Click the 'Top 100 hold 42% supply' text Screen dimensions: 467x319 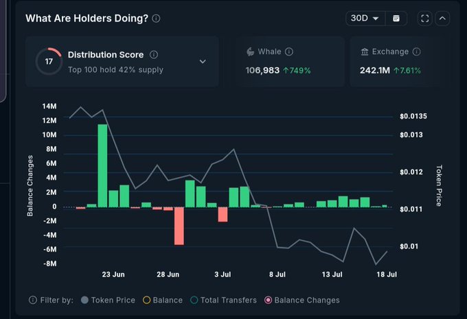115,70
